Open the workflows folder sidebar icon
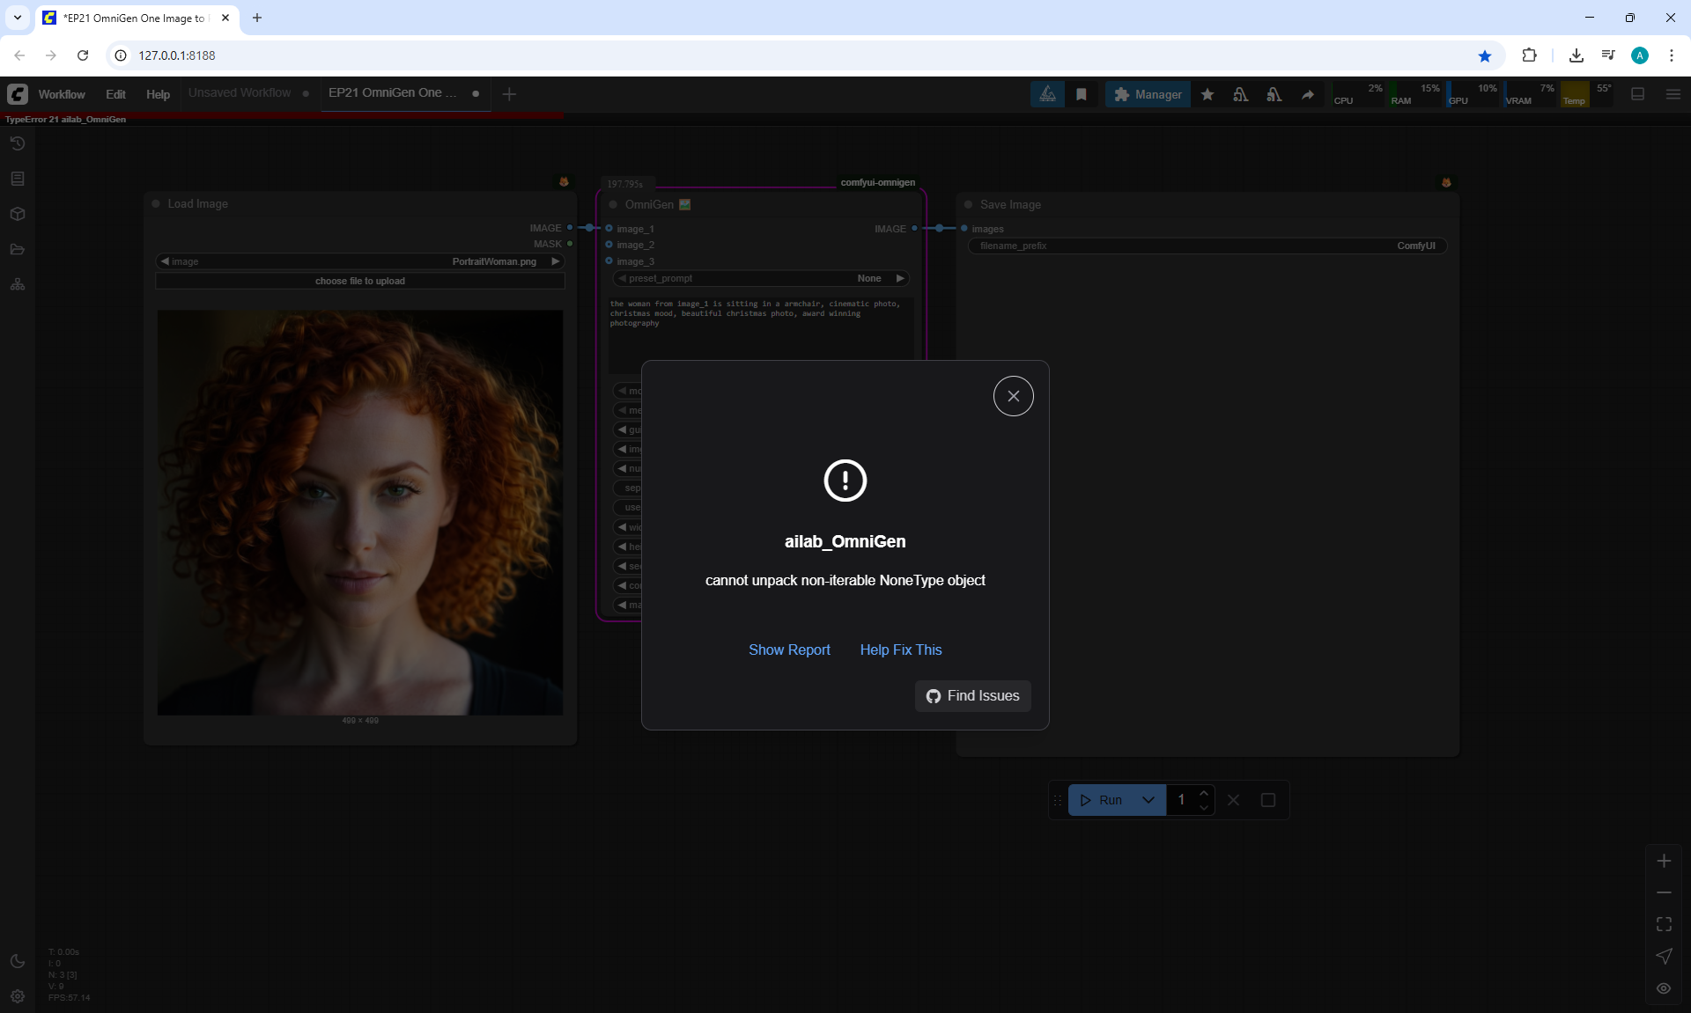 click(x=18, y=249)
